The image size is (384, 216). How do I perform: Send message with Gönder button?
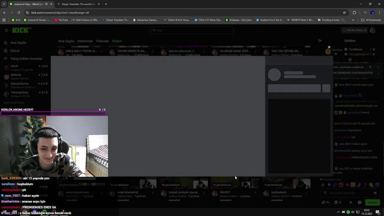(372, 202)
